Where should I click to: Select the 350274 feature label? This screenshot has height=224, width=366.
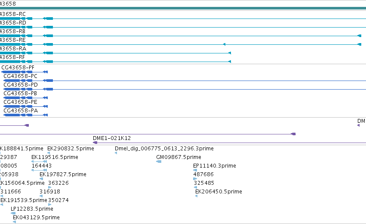[x=58, y=201]
